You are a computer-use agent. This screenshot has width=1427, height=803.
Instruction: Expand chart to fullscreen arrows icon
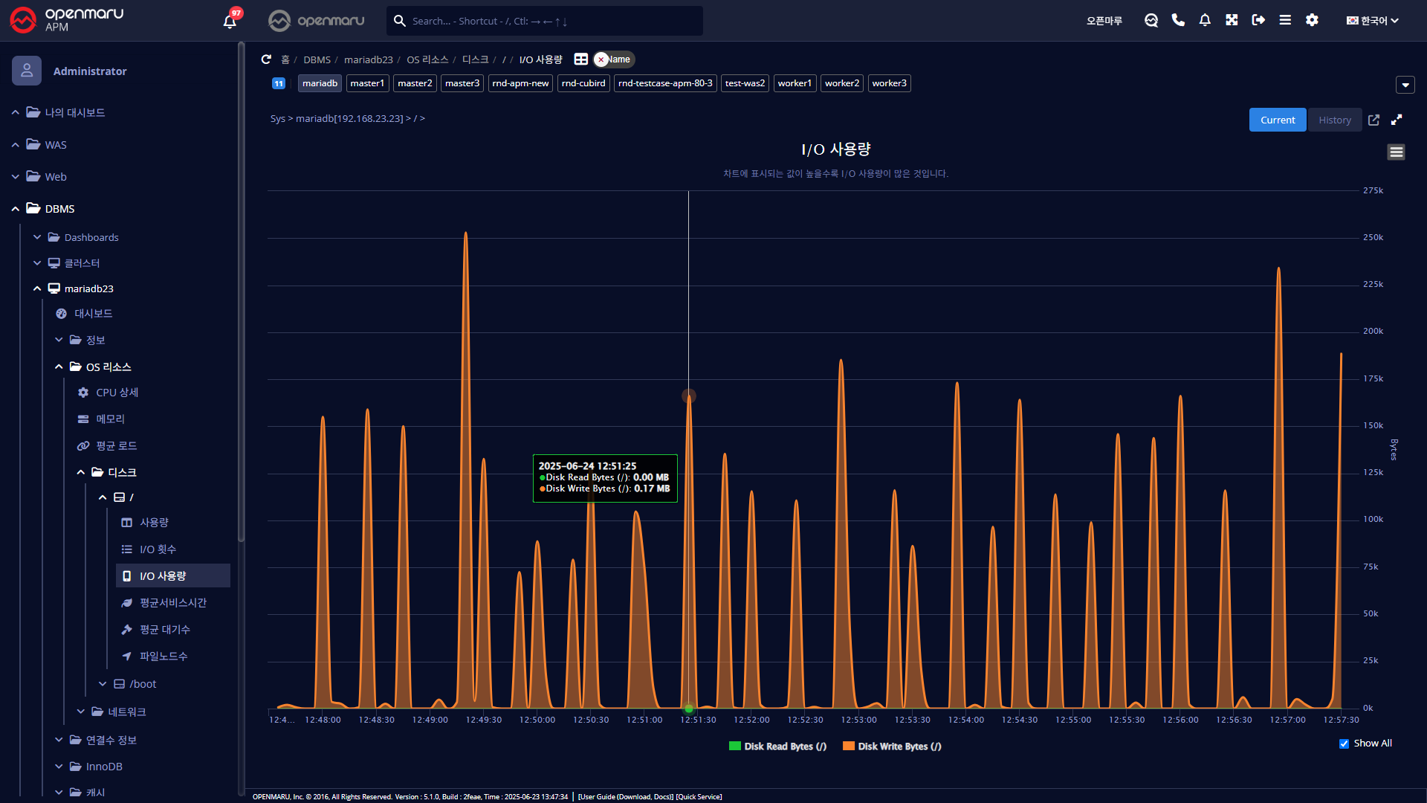coord(1397,120)
